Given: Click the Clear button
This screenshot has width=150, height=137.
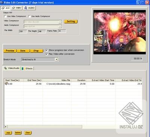Looking at the screenshot, I should (28, 132).
